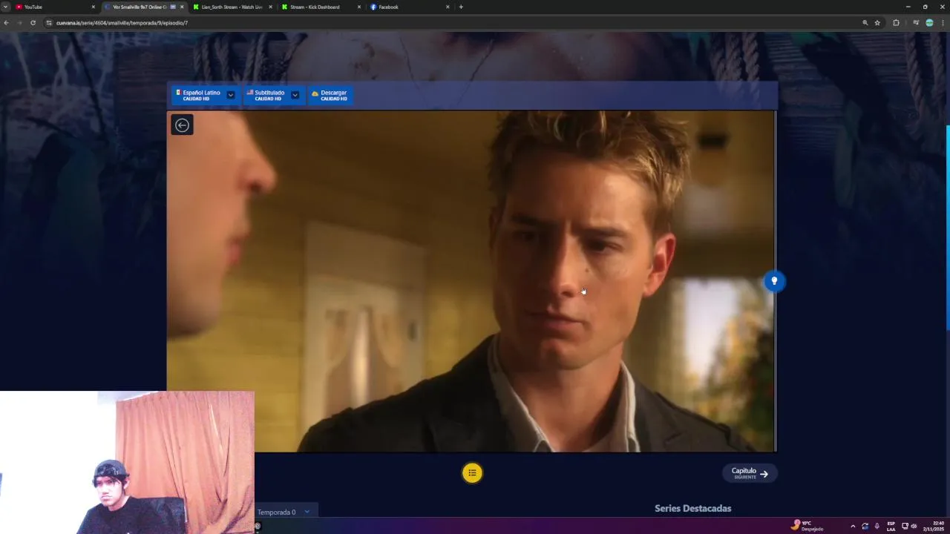Expand the Español Latino quality dropdown
Viewport: 950px width, 534px height.
click(231, 95)
